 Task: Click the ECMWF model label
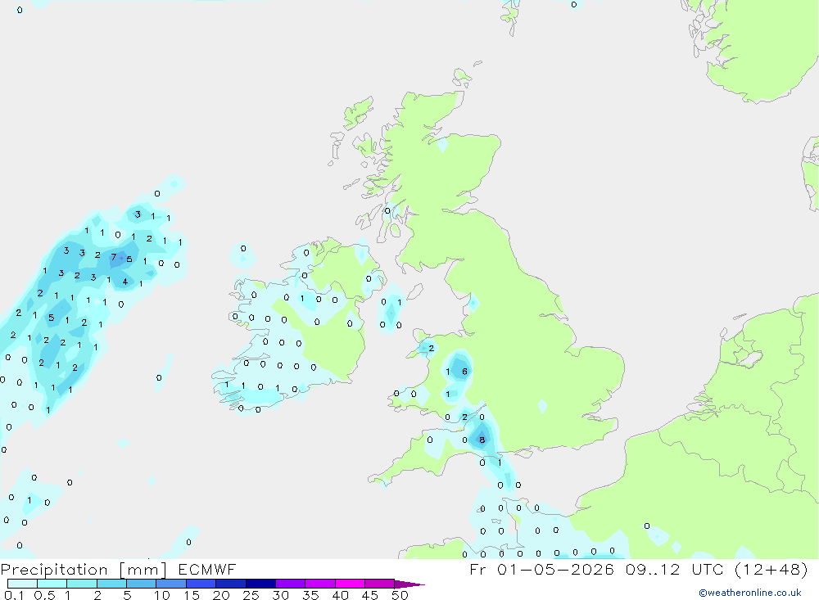(x=207, y=569)
